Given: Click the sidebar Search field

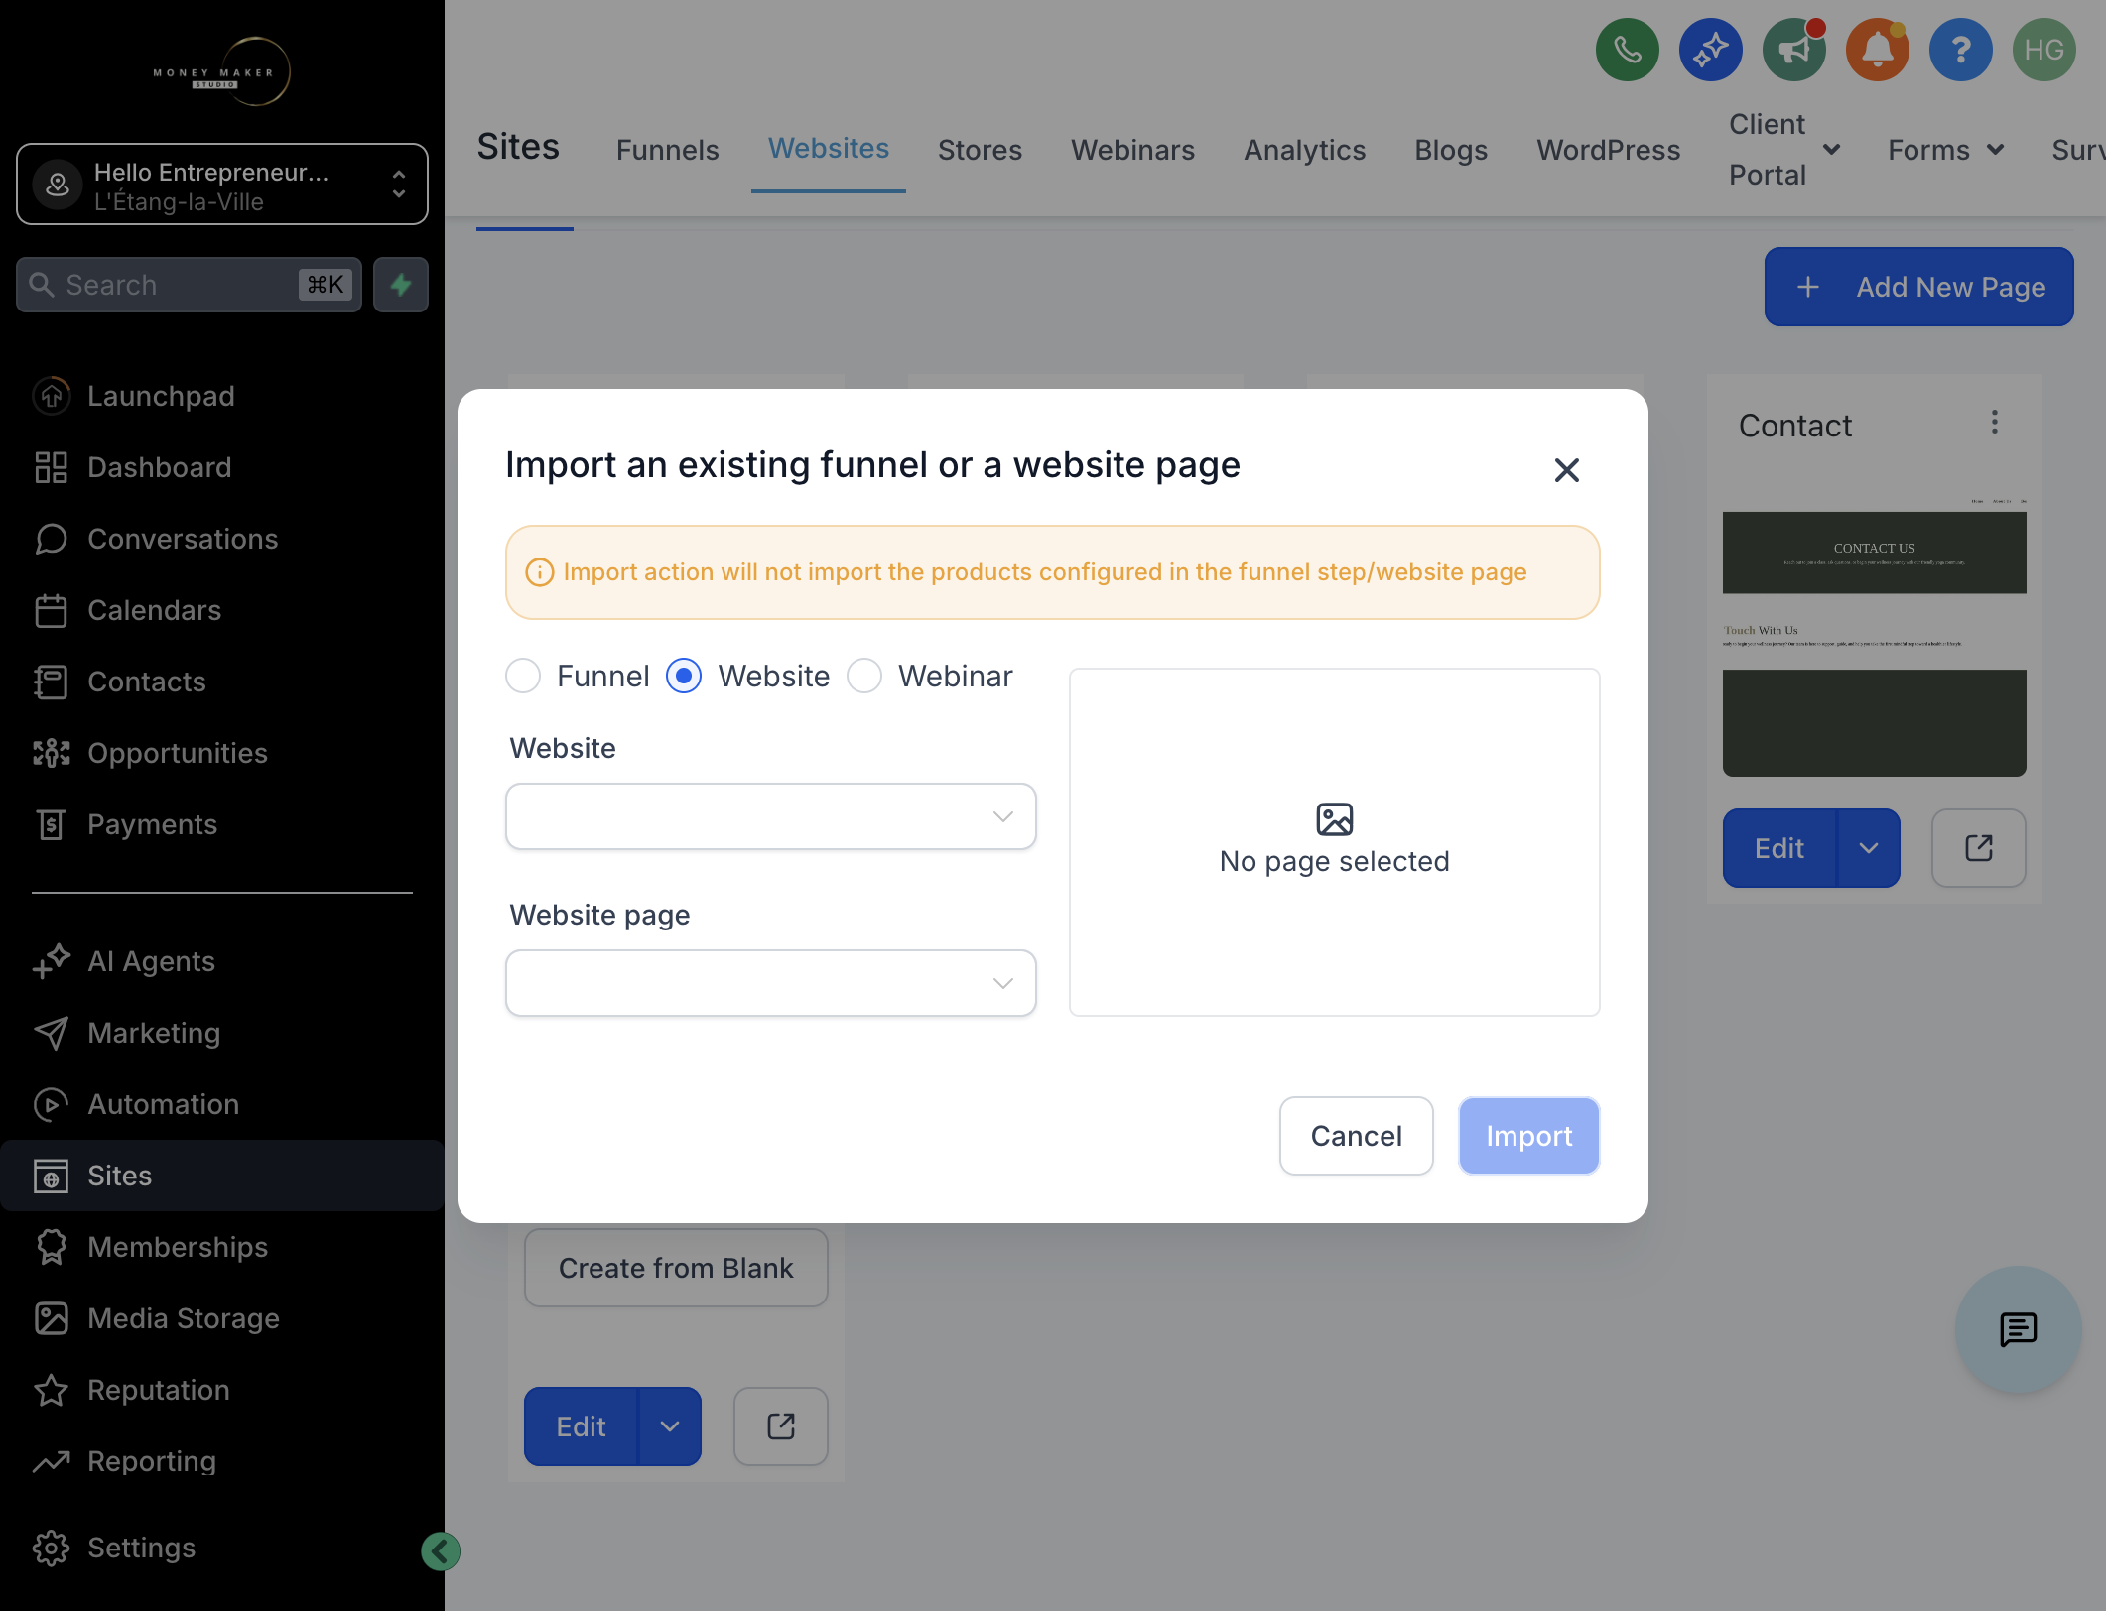Looking at the screenshot, I should pyautogui.click(x=189, y=285).
